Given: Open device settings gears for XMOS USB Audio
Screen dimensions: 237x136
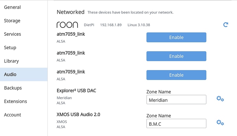Looking at the screenshot, I should 220,123.
